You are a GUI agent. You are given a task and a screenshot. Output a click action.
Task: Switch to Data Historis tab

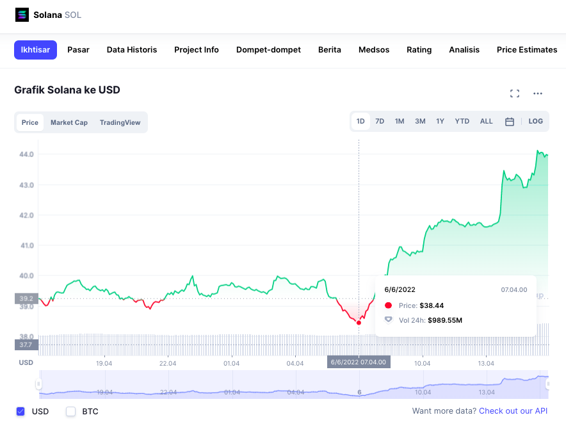(x=132, y=50)
